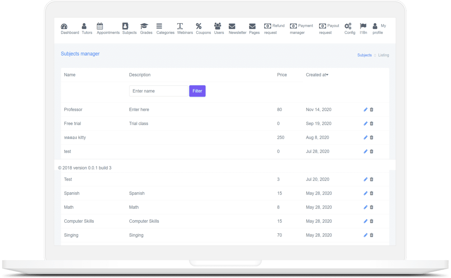Click Subjects in the breadcrumb
Image resolution: width=451 pixels, height=278 pixels.
click(364, 55)
